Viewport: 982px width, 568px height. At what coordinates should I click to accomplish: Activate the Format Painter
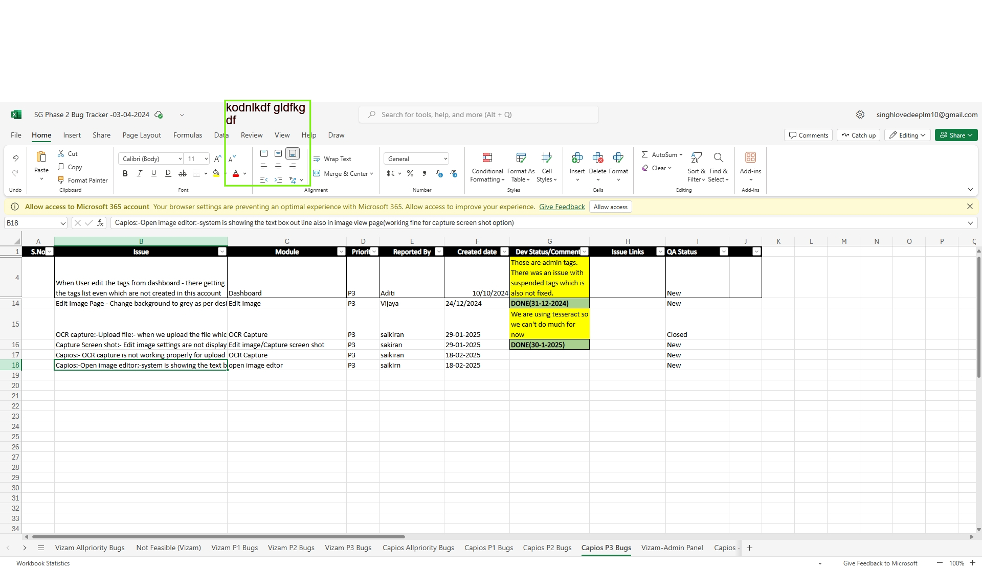click(x=82, y=180)
